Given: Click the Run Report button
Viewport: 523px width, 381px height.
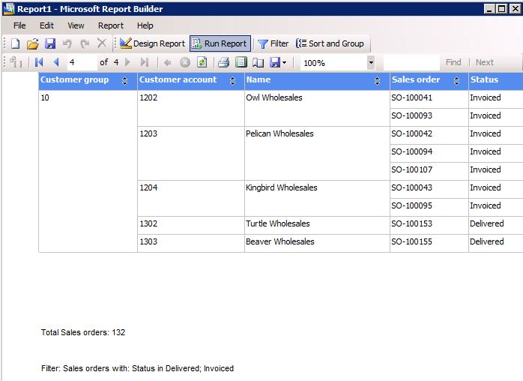Looking at the screenshot, I should tap(220, 43).
